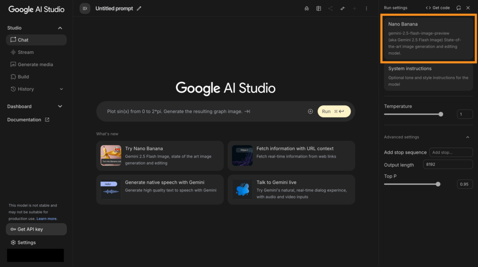Reset default settings icon in Run settings
The width and height of the screenshot is (478, 267).
(x=458, y=8)
